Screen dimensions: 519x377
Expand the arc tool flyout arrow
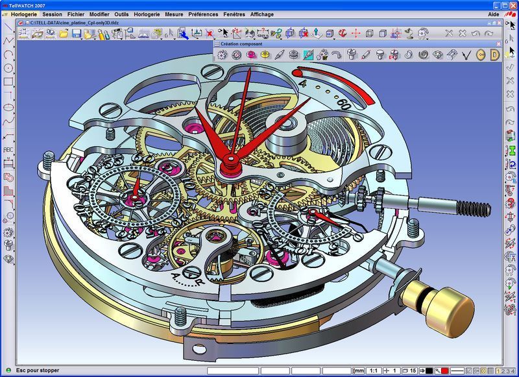point(14,60)
